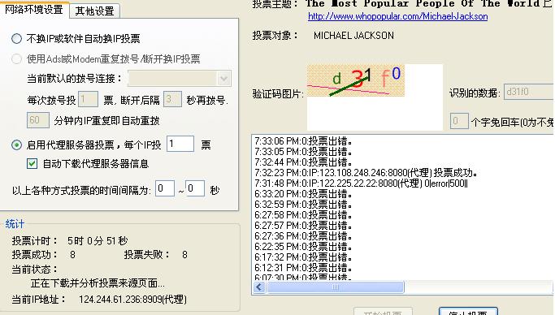Image resolution: width=555 pixels, height=315 pixels.
Task: Open the 其他设置 tab
Action: [x=94, y=11]
